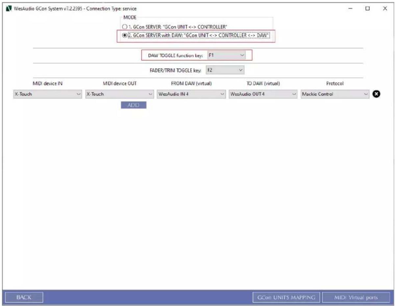Open MIDI Virtual ports
395x306 pixels.
(x=356, y=297)
